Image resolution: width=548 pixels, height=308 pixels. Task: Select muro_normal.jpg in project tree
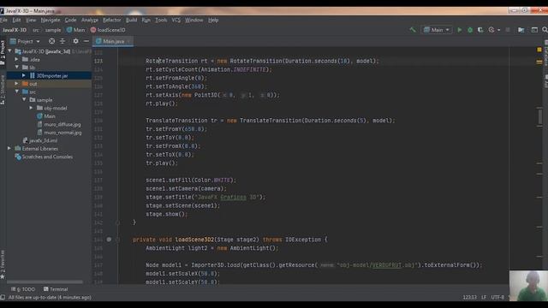click(x=59, y=133)
